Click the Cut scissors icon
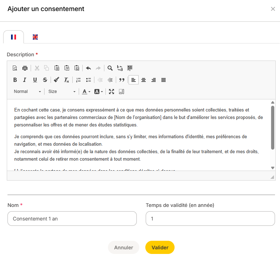Image resolution: width=280 pixels, height=260 pixels. pyautogui.click(x=37, y=68)
